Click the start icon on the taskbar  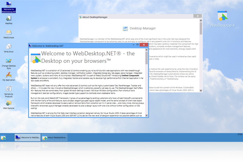tap(3, 138)
